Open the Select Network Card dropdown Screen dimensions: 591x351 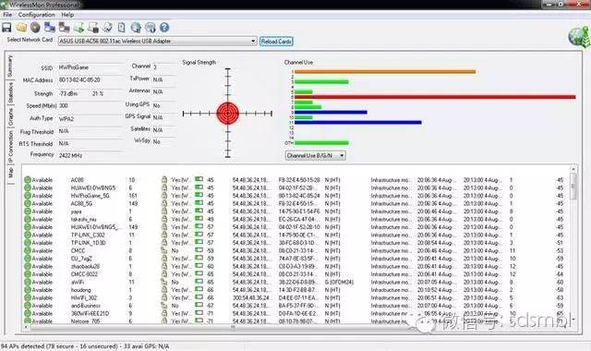(x=158, y=41)
